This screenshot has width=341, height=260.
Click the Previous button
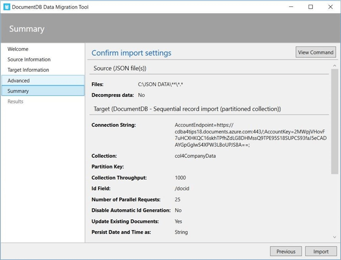pyautogui.click(x=286, y=251)
